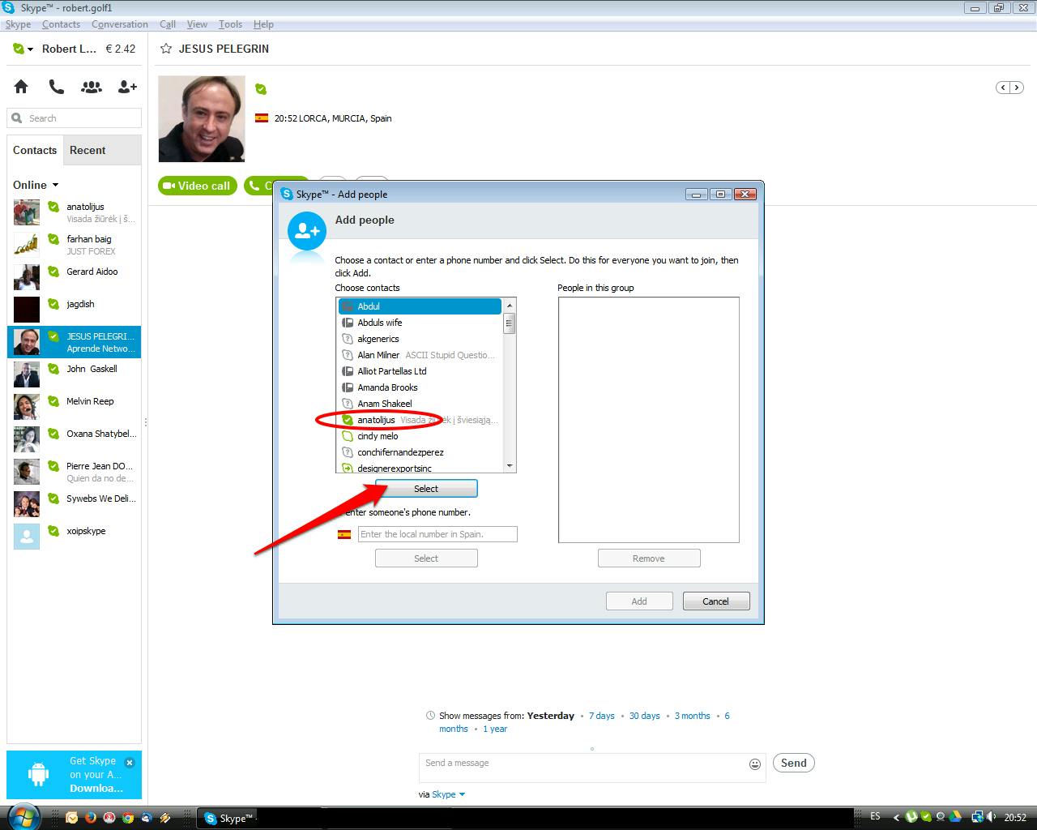Open the emoticon picker in message box
Viewport: 1037px width, 830px height.
click(755, 764)
